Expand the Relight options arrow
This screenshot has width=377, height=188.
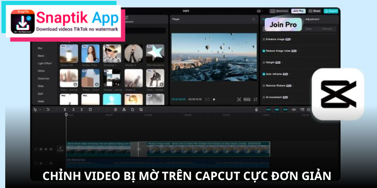click(282, 63)
